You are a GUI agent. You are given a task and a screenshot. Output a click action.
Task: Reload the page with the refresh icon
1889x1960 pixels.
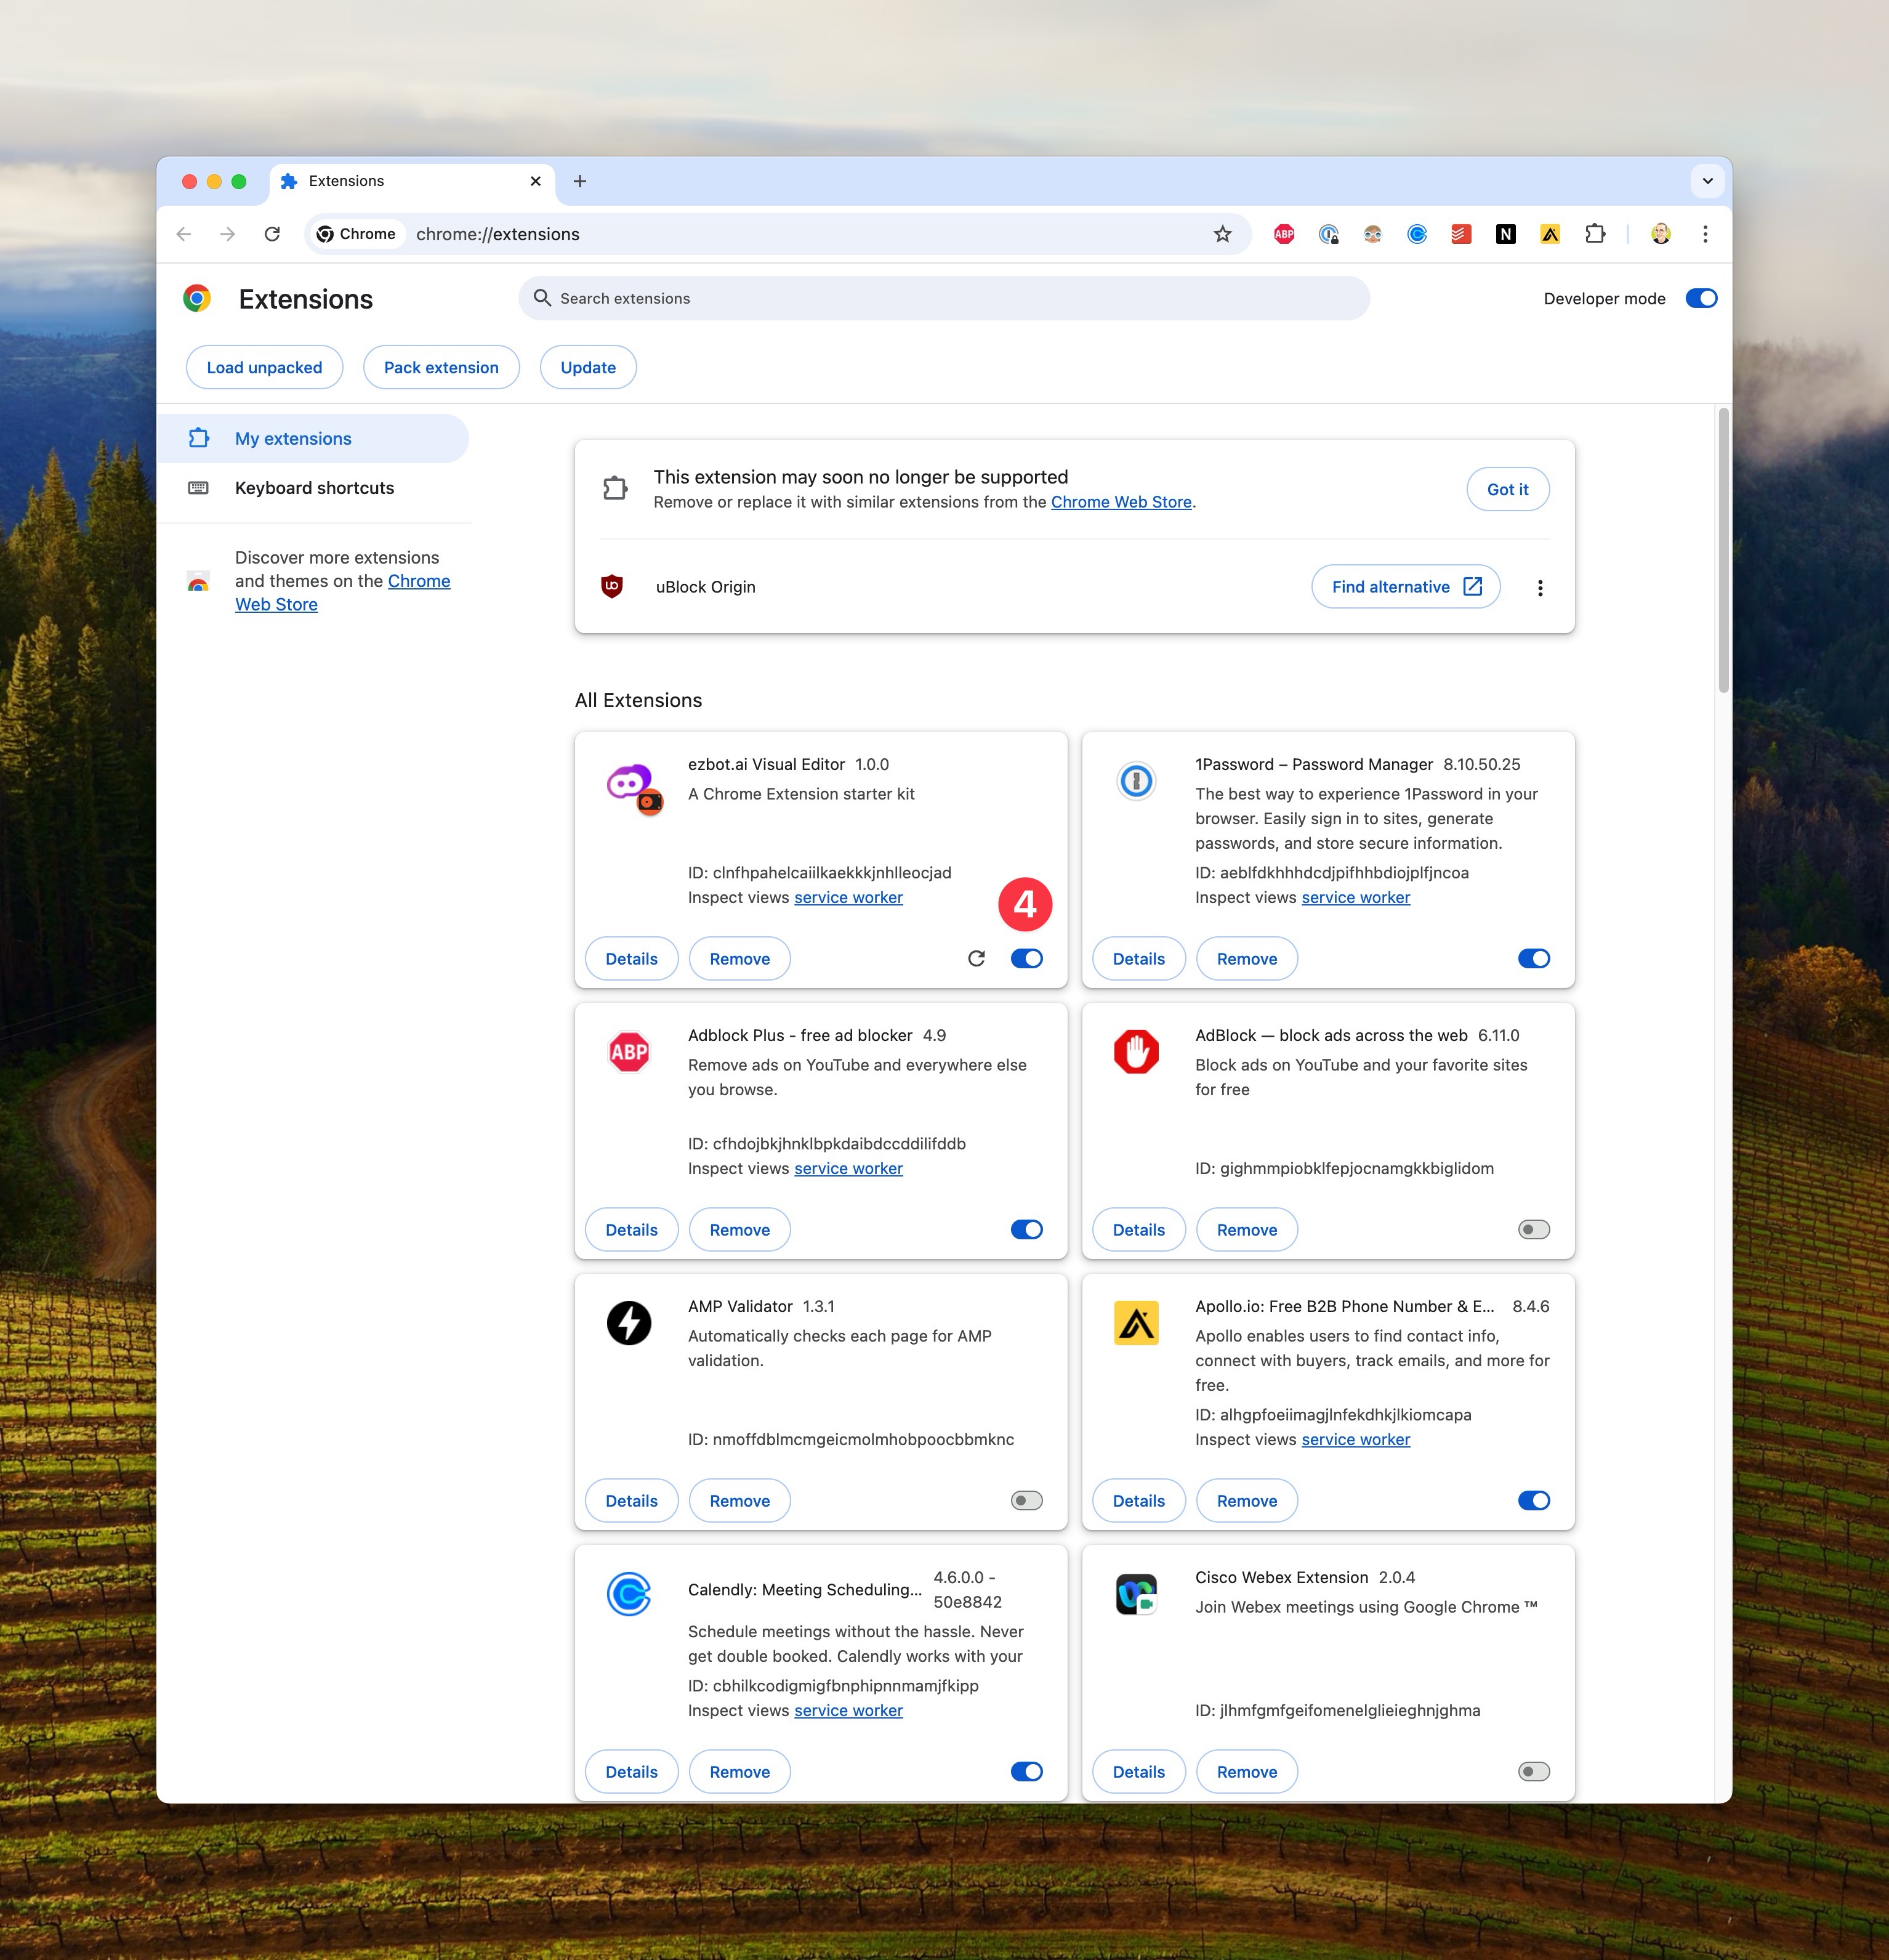coord(272,234)
